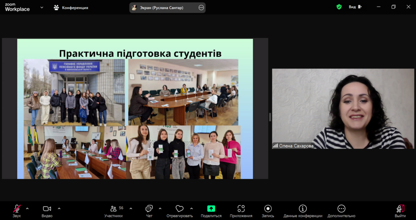Screen dimensions: 416x220
Task: Toggle the Видео camera button
Action: pos(47,211)
